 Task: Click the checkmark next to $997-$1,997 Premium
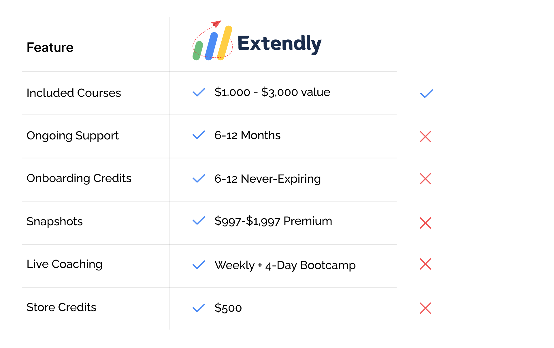(199, 221)
